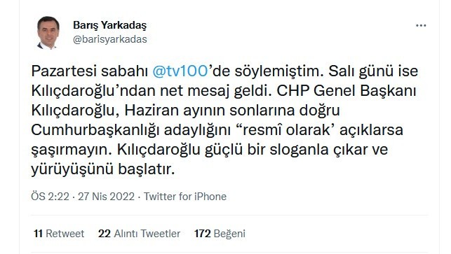Click the Twitter for iPhone source link

[185, 197]
